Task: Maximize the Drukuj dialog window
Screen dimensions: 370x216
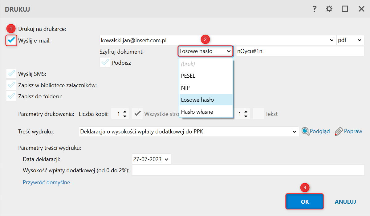Action: (x=345, y=9)
